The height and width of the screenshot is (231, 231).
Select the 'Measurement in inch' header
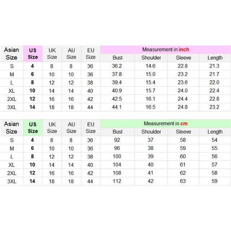(166, 50)
